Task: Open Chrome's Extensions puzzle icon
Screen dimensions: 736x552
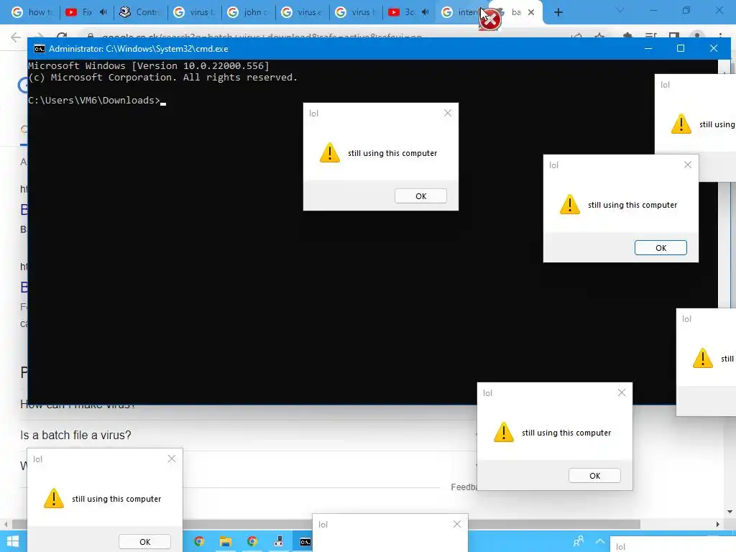Action: (627, 36)
